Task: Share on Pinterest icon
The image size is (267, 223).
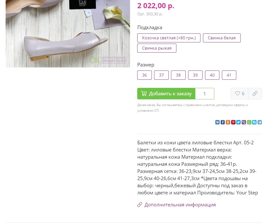Action: (x=233, y=122)
